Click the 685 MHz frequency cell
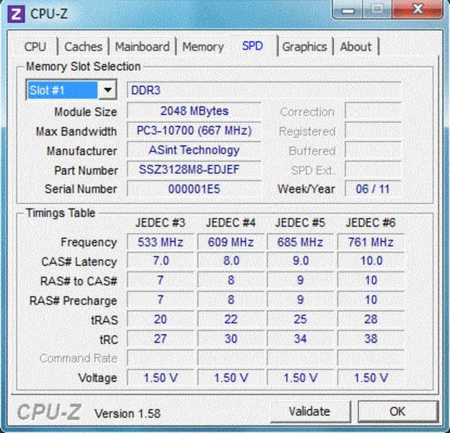The image size is (450, 433). 300,242
